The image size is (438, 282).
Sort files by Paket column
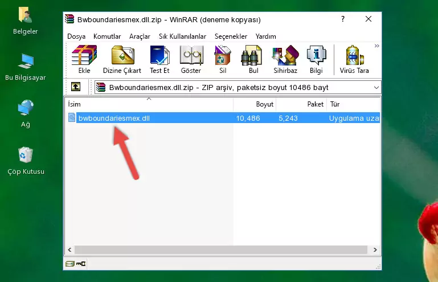pos(301,104)
